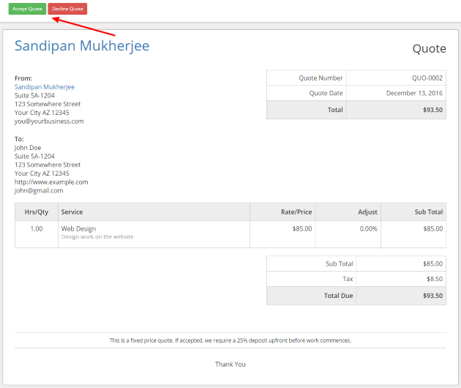Image resolution: width=461 pixels, height=388 pixels.
Task: Click the Quote Date label cell
Action: pyautogui.click(x=307, y=93)
